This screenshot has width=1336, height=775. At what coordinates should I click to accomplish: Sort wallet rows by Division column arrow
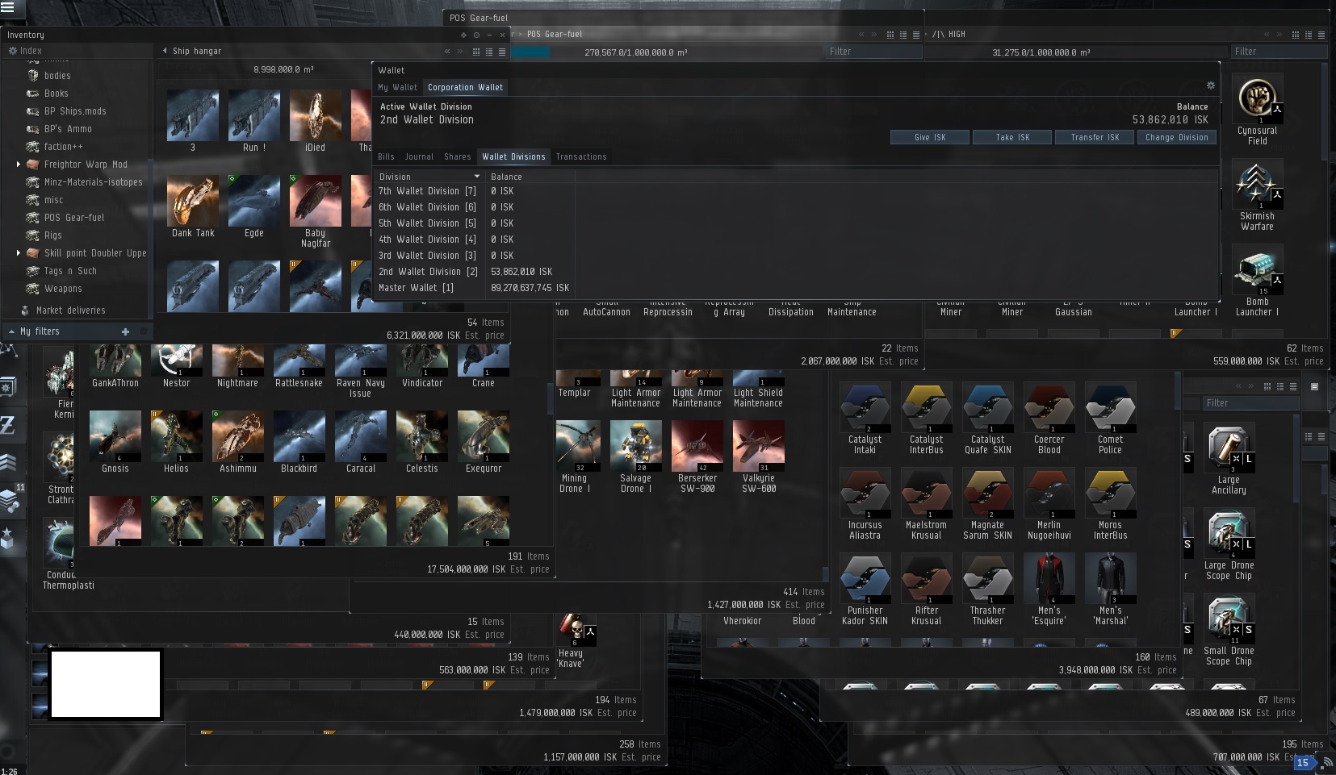tap(477, 177)
